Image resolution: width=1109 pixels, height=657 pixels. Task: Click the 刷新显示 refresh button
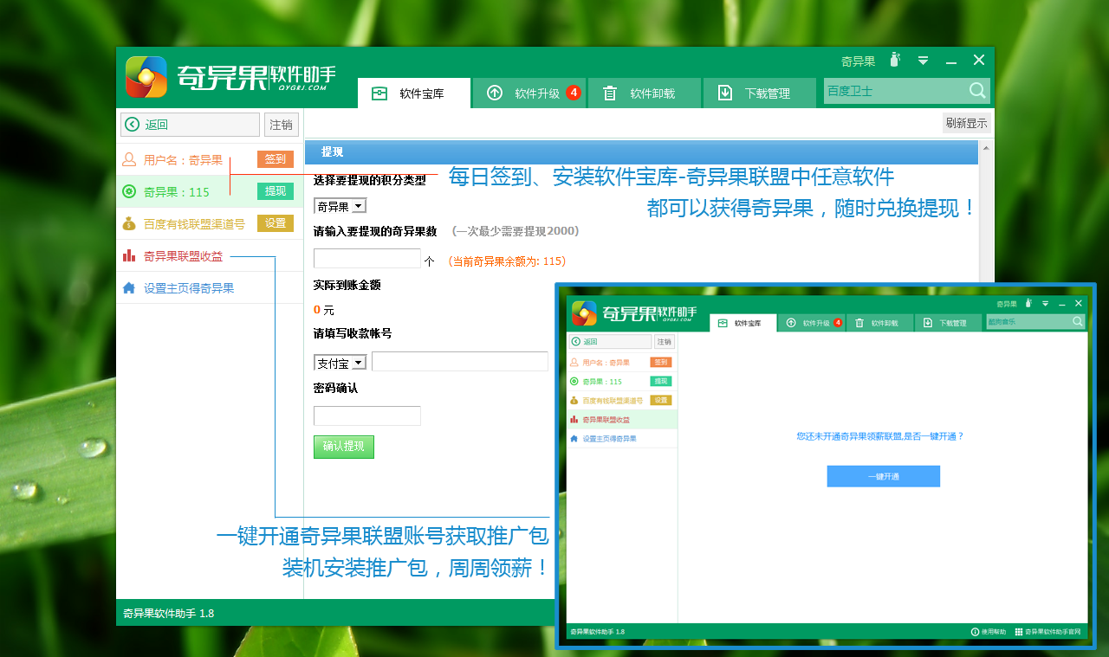click(x=967, y=123)
